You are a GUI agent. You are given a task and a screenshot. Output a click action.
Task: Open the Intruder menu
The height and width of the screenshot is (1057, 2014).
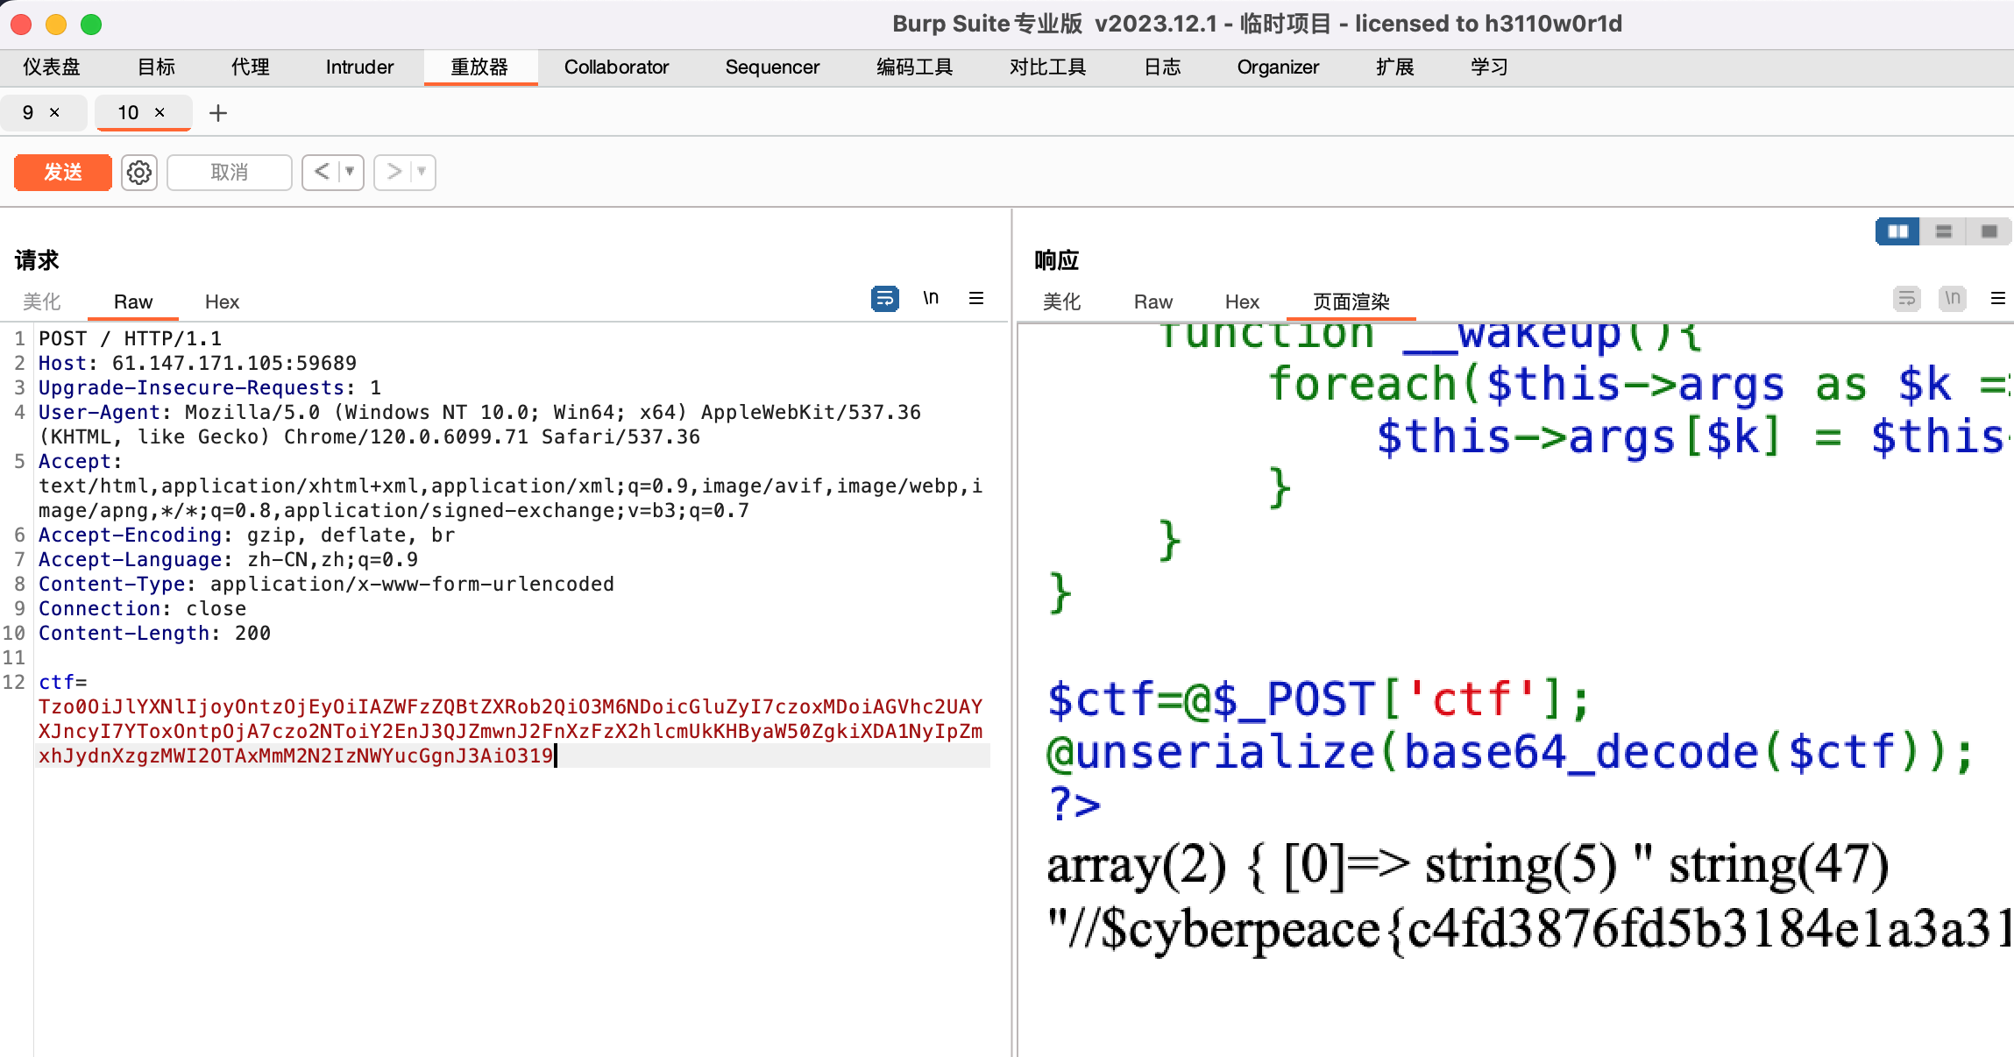(x=358, y=67)
